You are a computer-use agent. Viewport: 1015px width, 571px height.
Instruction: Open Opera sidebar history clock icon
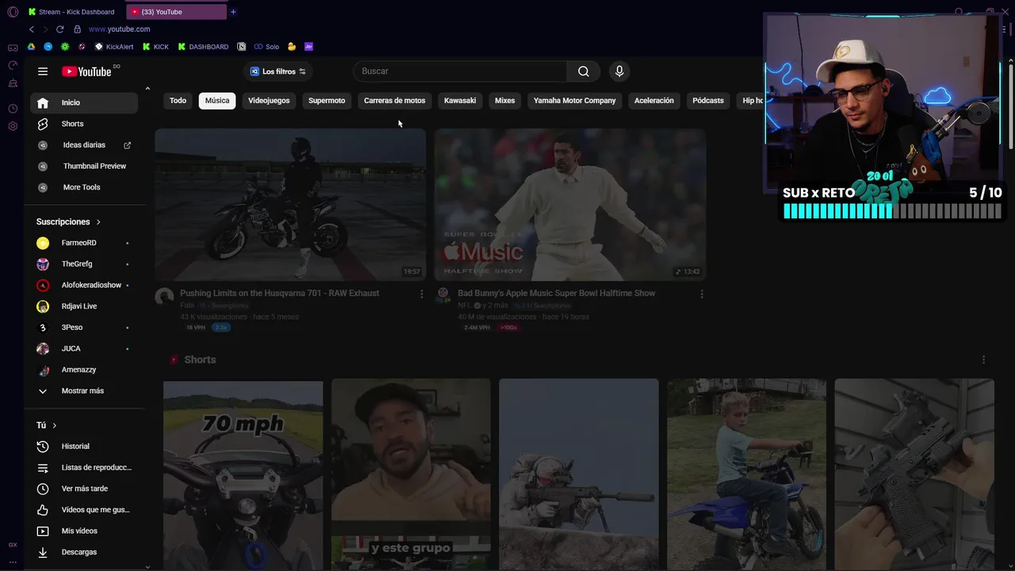coord(13,109)
